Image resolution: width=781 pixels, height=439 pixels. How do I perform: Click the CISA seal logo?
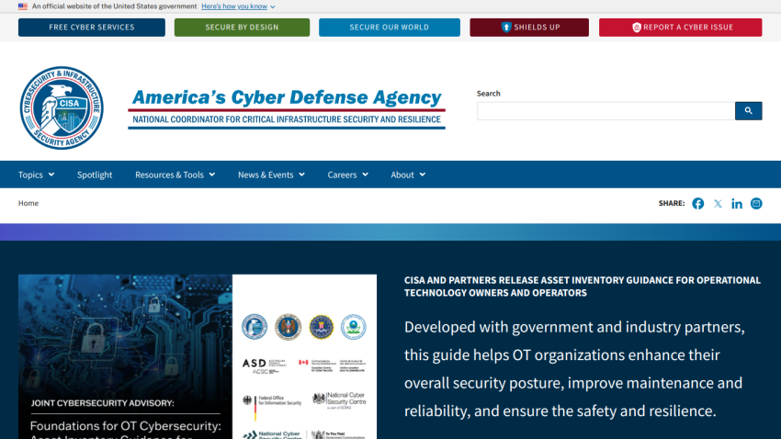tap(62, 107)
